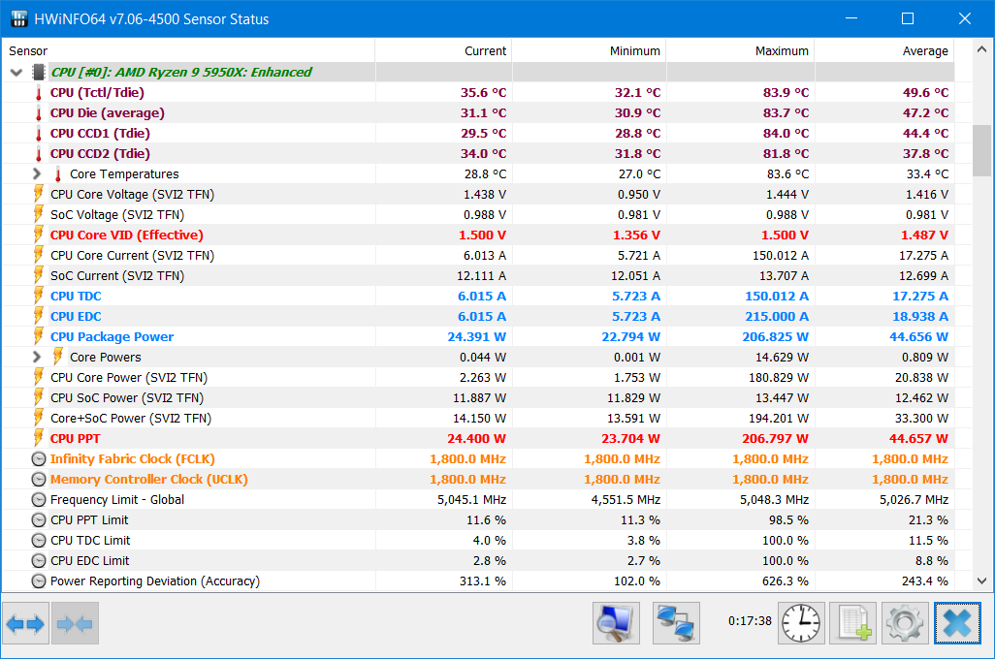Click the Average column header
Viewport: 995px width, 659px height.
coord(884,50)
